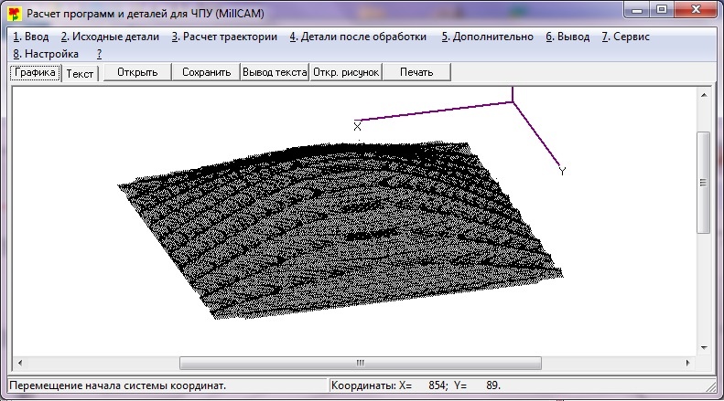This screenshot has height=401, width=724.
Task: Maximize the MillCAM window
Action: [x=662, y=10]
